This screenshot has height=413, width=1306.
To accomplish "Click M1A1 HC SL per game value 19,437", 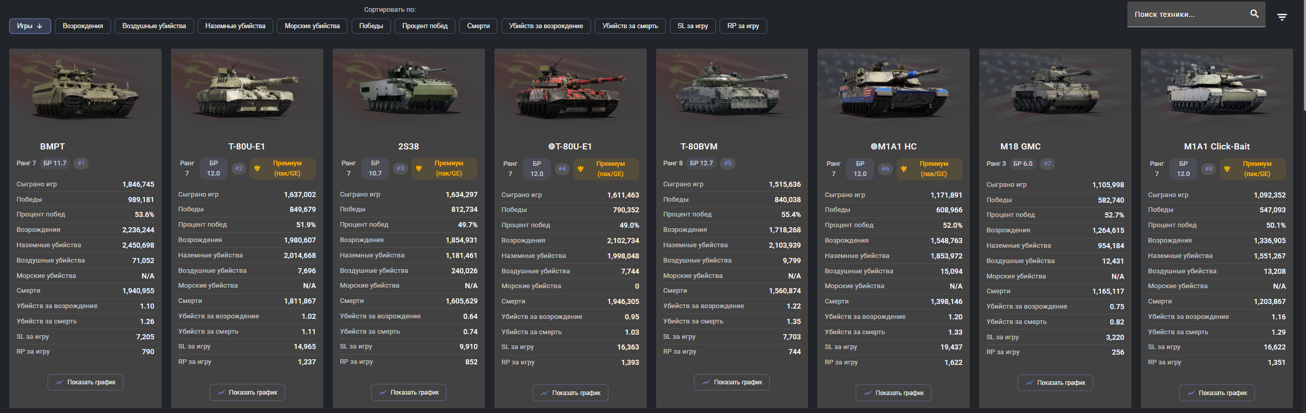I will (951, 347).
